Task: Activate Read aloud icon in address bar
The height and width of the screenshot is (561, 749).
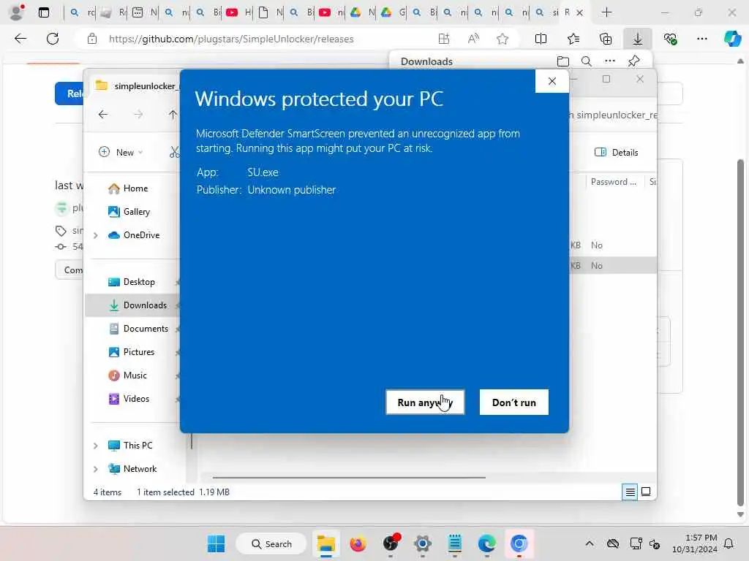Action: 473,39
